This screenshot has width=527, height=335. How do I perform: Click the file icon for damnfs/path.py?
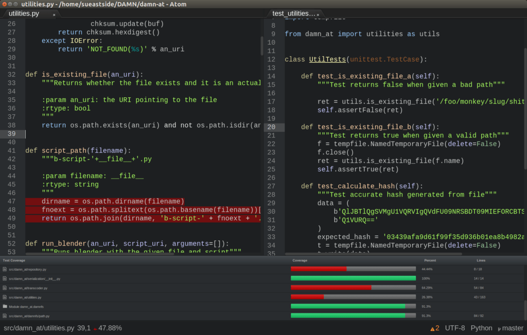(5, 316)
